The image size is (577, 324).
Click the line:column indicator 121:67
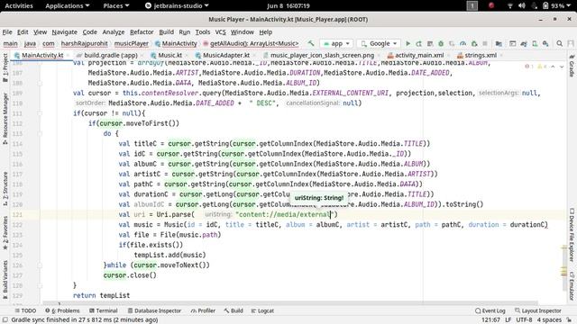(490, 320)
